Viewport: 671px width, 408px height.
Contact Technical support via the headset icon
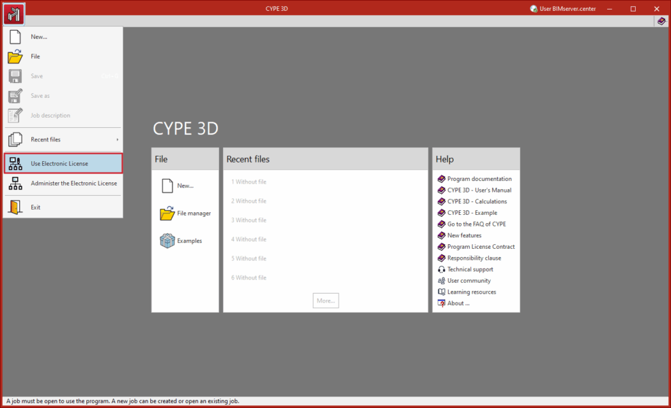[470, 269]
